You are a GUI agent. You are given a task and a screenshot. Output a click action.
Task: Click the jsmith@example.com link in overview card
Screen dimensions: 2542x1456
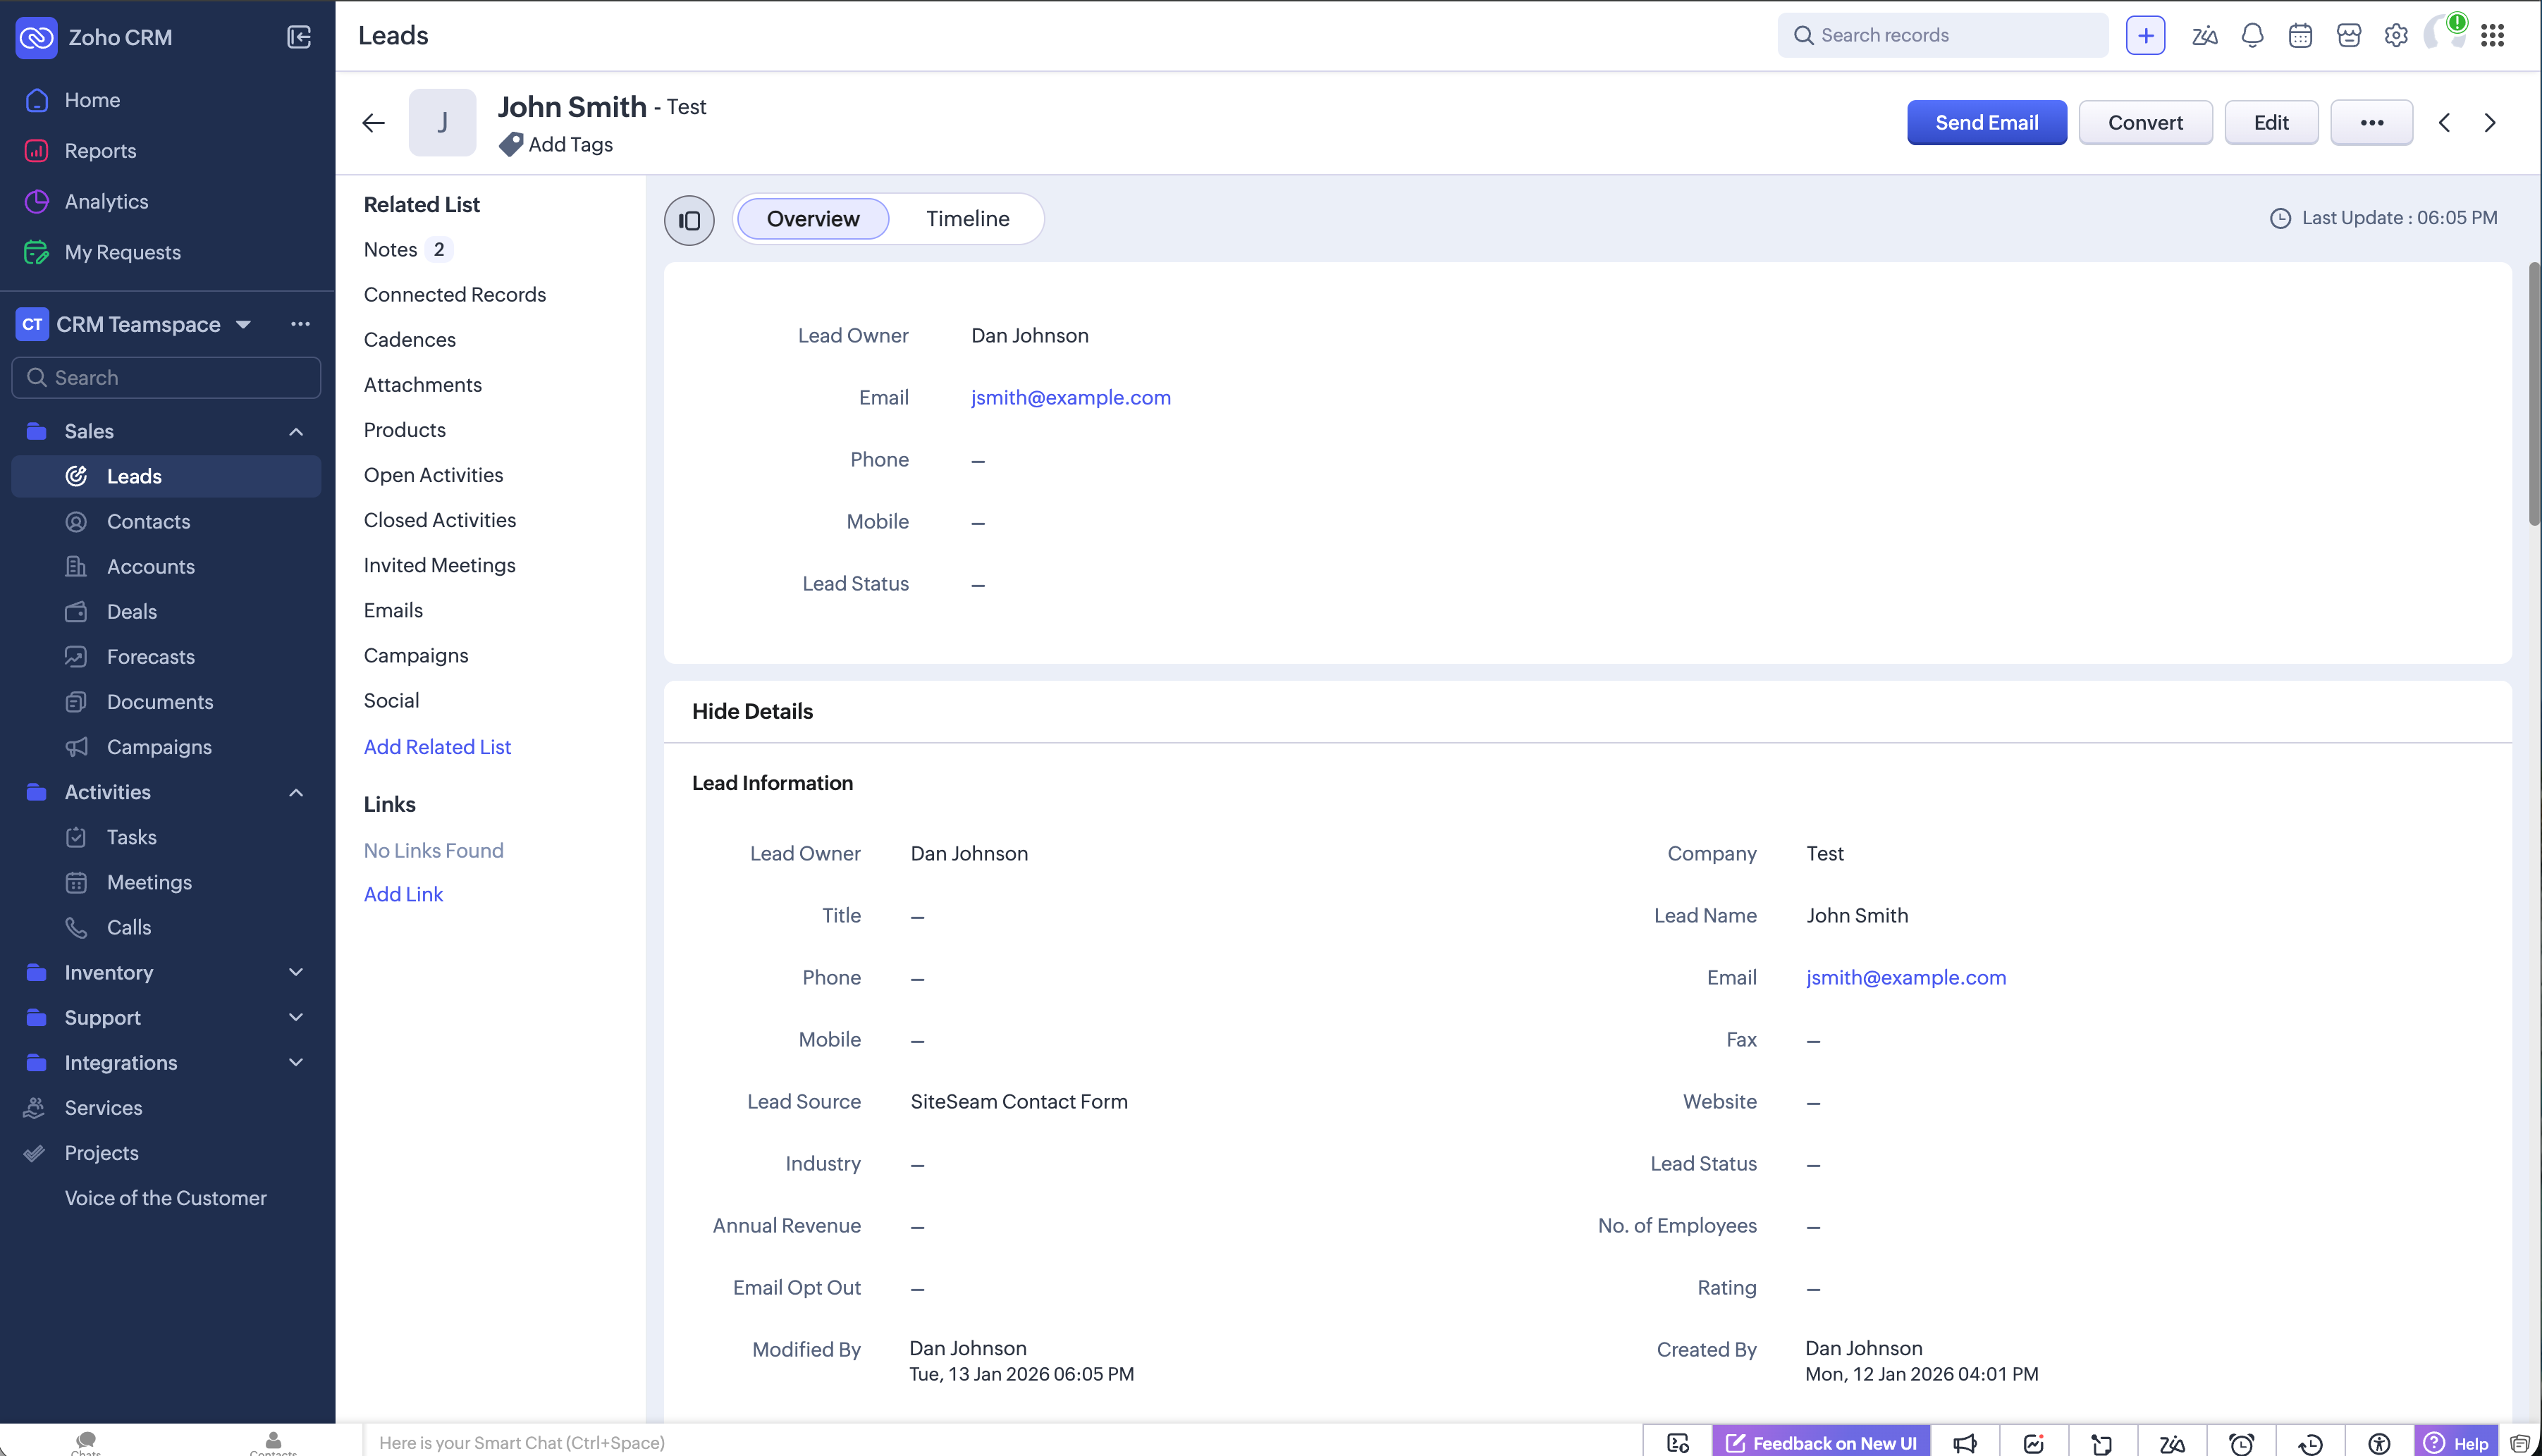tap(1070, 397)
